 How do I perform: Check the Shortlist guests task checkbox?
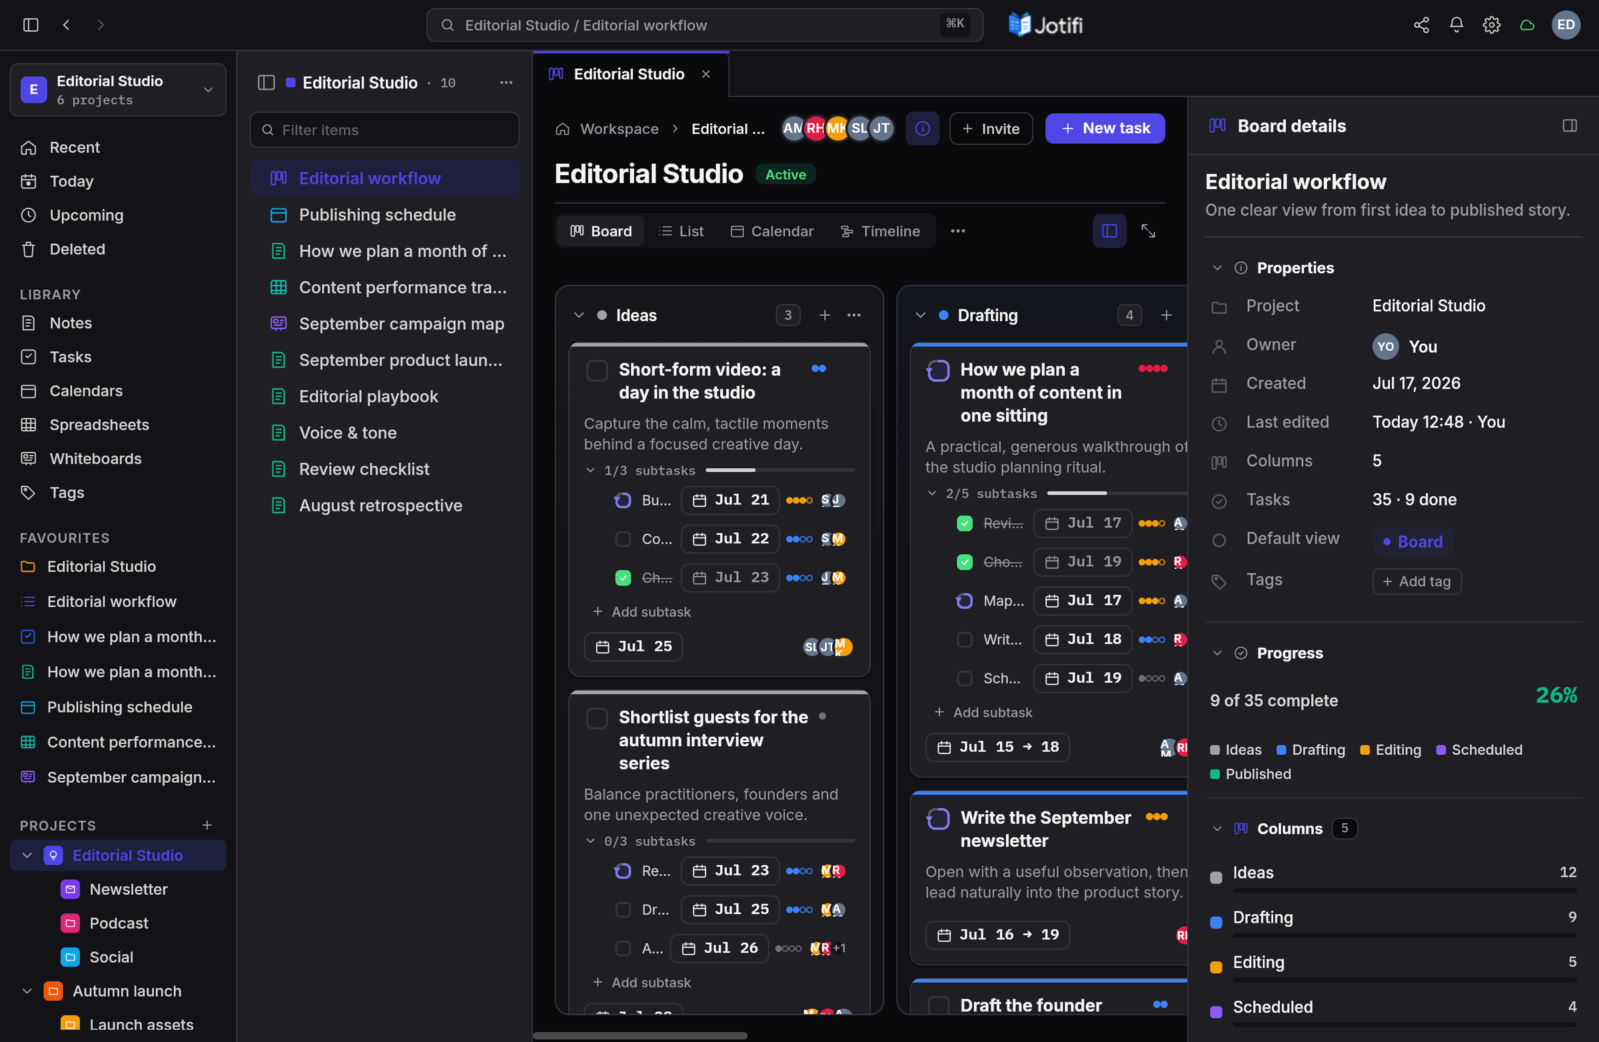coord(596,718)
